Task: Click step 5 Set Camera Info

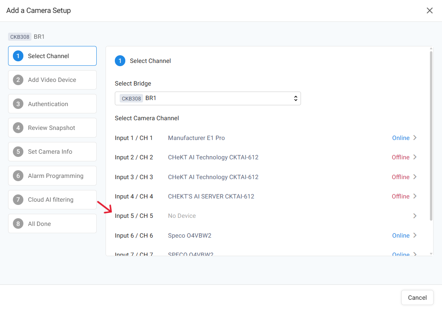Action: [x=52, y=152]
